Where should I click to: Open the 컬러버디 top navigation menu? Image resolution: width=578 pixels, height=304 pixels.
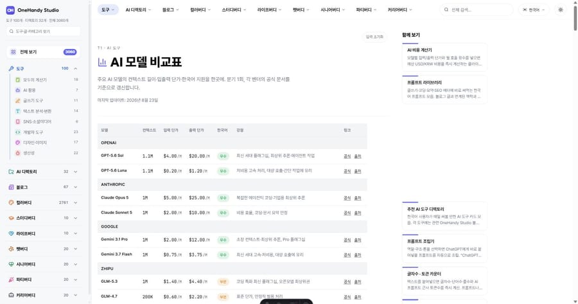coord(200,10)
